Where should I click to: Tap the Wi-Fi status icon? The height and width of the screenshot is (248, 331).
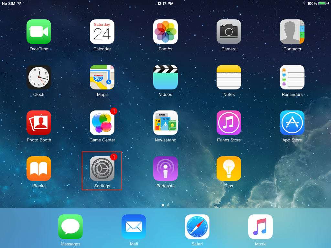pyautogui.click(x=19, y=3)
